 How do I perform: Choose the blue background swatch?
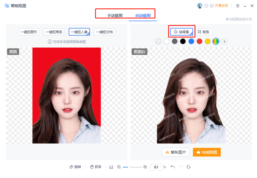191,41
